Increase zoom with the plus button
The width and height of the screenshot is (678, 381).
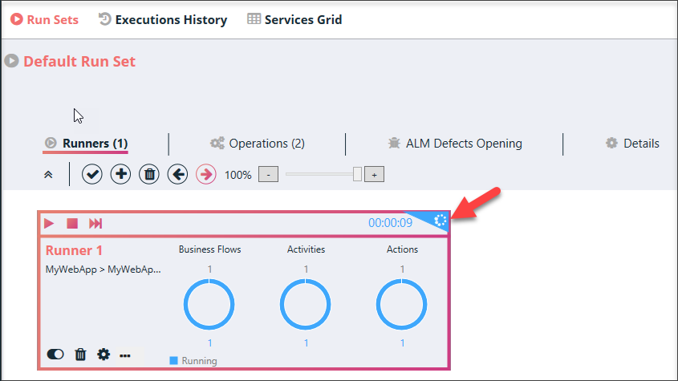pos(375,175)
